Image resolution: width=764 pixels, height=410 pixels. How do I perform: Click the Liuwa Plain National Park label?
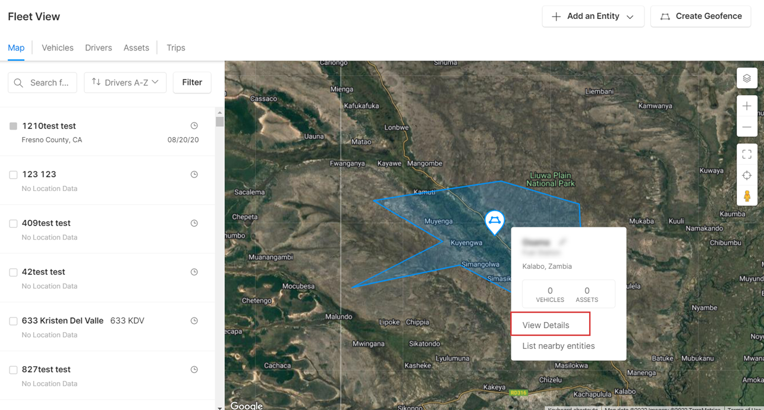[x=551, y=179]
